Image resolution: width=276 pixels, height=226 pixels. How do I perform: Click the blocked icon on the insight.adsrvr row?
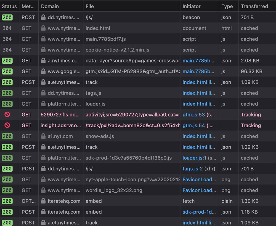tap(7, 125)
